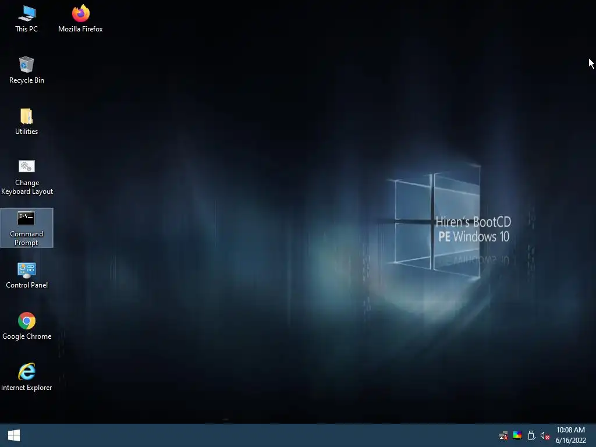Image resolution: width=596 pixels, height=447 pixels.
Task: Click the USB safely remove tray icon
Action: click(x=531, y=435)
